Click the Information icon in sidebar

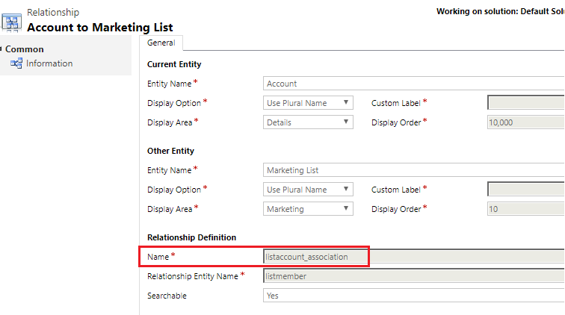click(16, 63)
